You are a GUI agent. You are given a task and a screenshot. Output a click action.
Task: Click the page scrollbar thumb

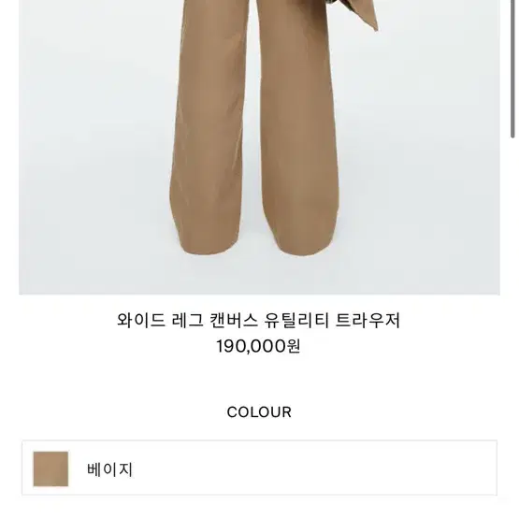click(512, 68)
